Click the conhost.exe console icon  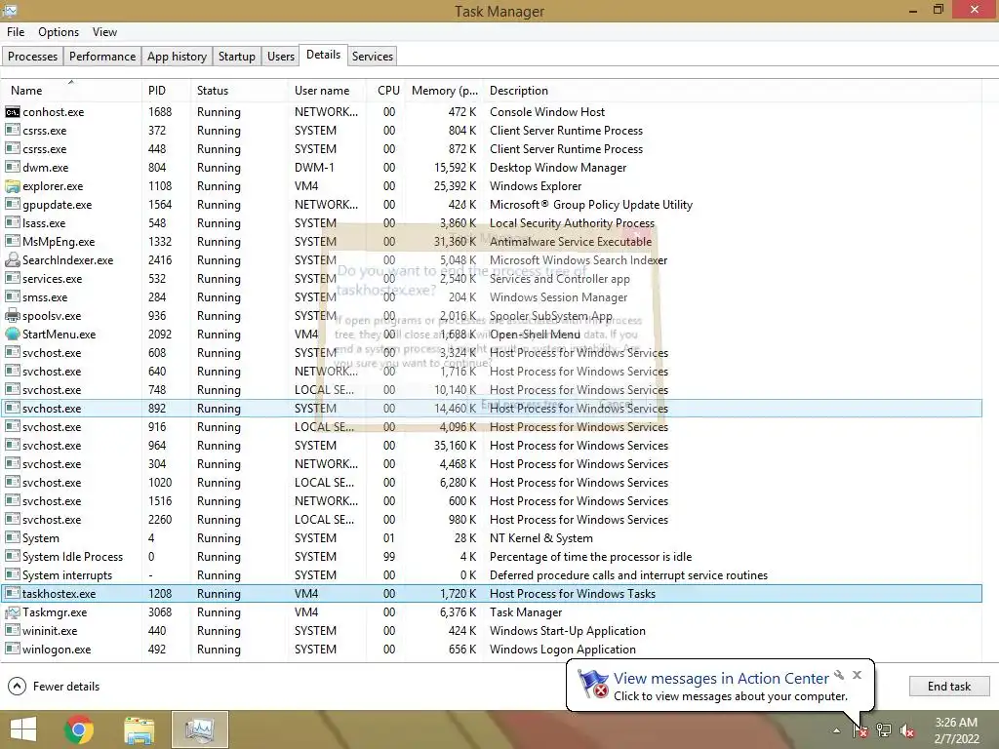point(12,112)
